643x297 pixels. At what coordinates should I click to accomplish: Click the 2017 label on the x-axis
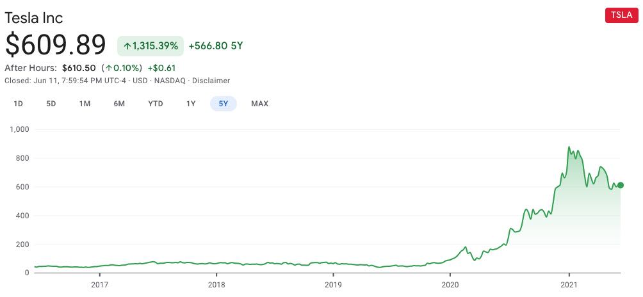click(99, 284)
